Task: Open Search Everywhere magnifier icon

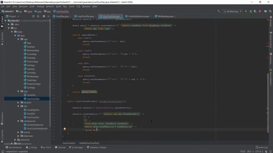Action: pyautogui.click(x=270, y=11)
